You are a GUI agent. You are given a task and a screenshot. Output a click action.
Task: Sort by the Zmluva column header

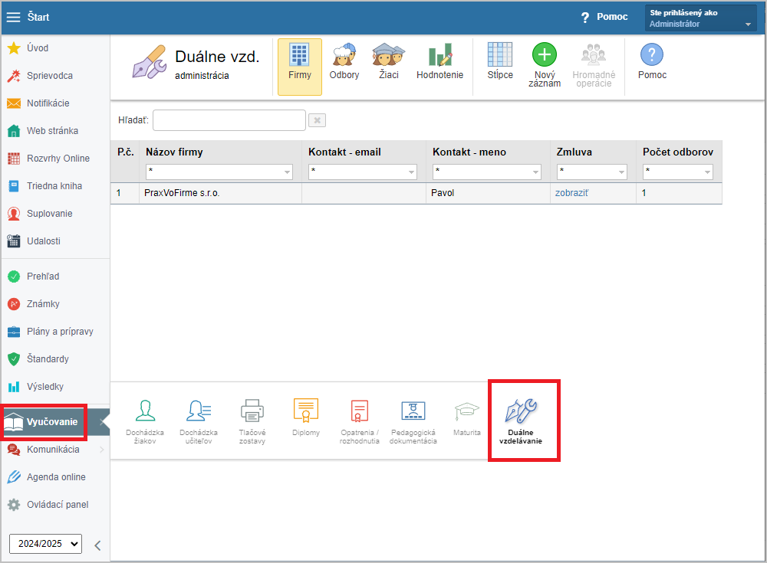(574, 152)
